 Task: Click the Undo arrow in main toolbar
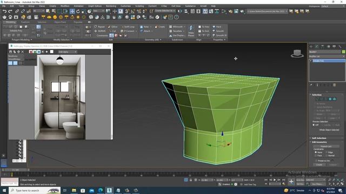coord(4,11)
